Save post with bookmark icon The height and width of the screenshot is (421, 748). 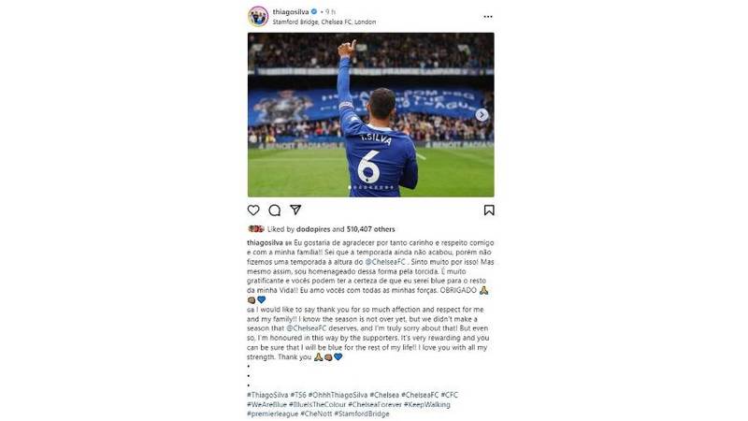pos(489,210)
